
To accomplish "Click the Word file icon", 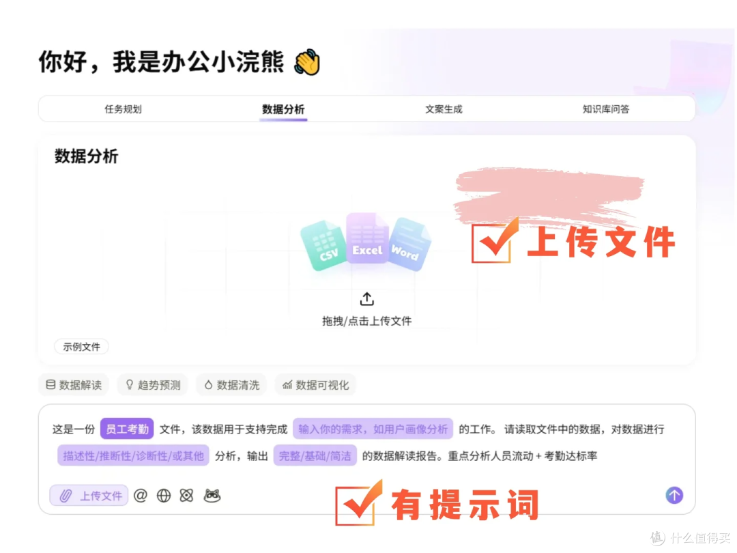I will tap(409, 244).
